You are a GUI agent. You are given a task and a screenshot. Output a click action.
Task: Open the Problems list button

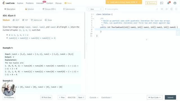click(9, 97)
